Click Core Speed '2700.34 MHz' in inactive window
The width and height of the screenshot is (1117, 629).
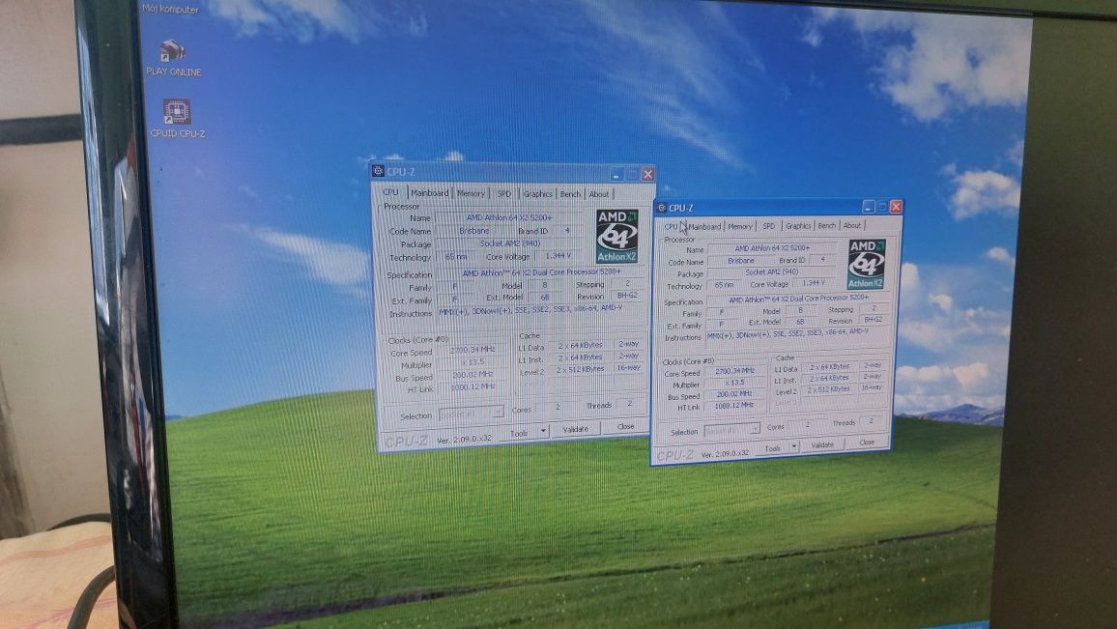pyautogui.click(x=472, y=350)
